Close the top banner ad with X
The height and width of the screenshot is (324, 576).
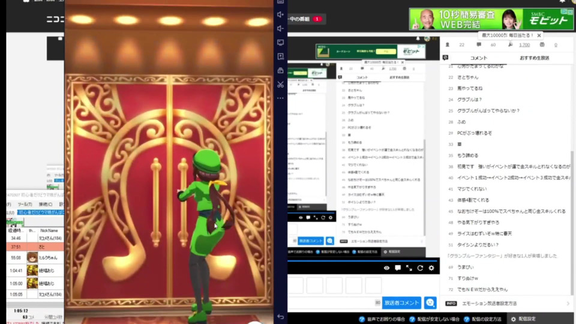(x=571, y=12)
